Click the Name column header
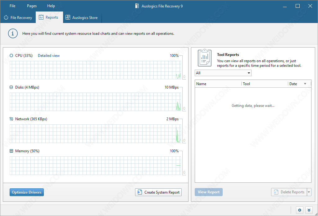Viewport: 318px width, 216px height. pyautogui.click(x=217, y=84)
